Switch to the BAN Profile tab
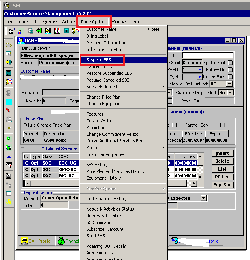 click(x=36, y=241)
